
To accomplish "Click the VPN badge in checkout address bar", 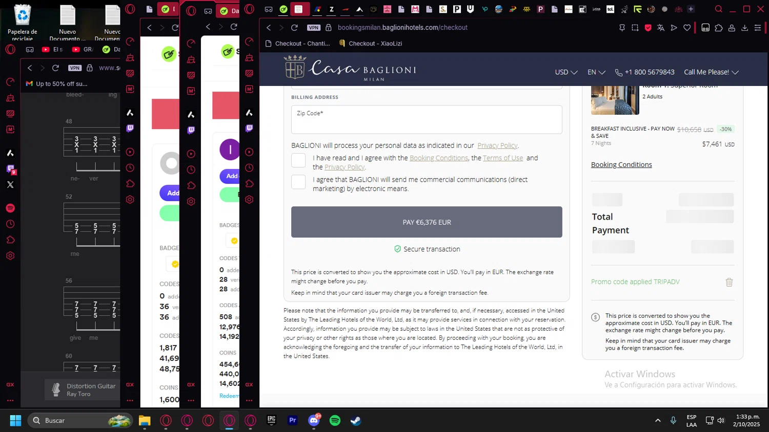I will 314,28.
